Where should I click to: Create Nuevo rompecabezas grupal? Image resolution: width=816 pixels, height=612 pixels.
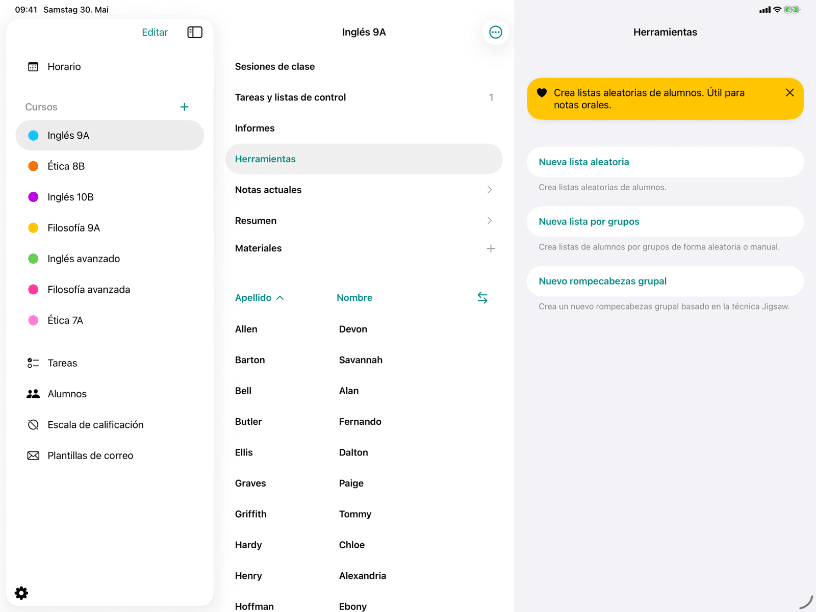[665, 281]
